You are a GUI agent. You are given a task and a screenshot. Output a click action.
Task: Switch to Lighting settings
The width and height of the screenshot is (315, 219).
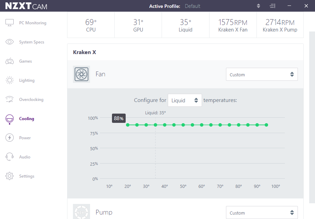click(x=27, y=80)
